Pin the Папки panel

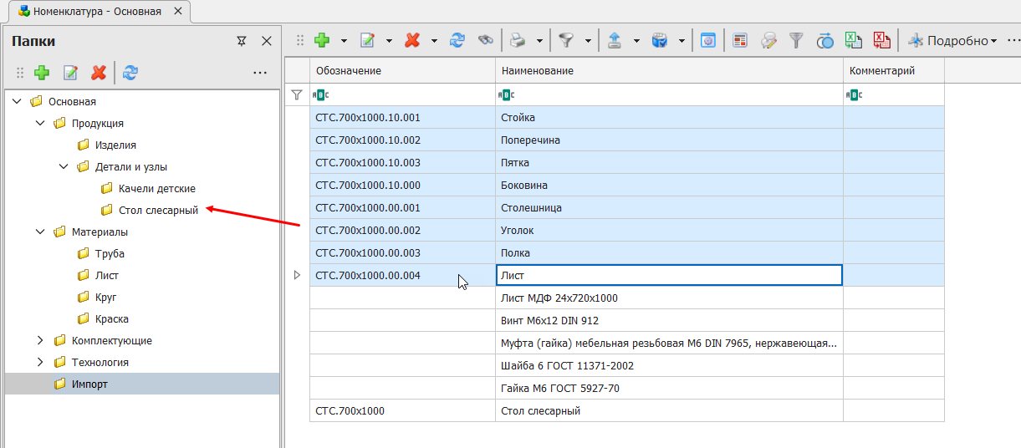[x=242, y=41]
